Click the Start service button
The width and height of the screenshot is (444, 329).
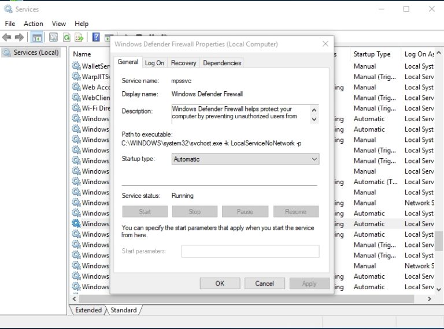[145, 212]
